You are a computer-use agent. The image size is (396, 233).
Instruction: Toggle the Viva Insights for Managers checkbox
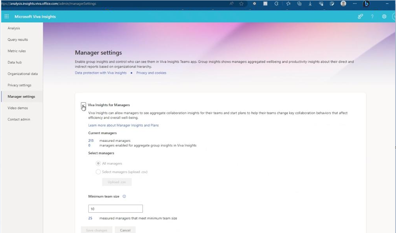(x=83, y=105)
